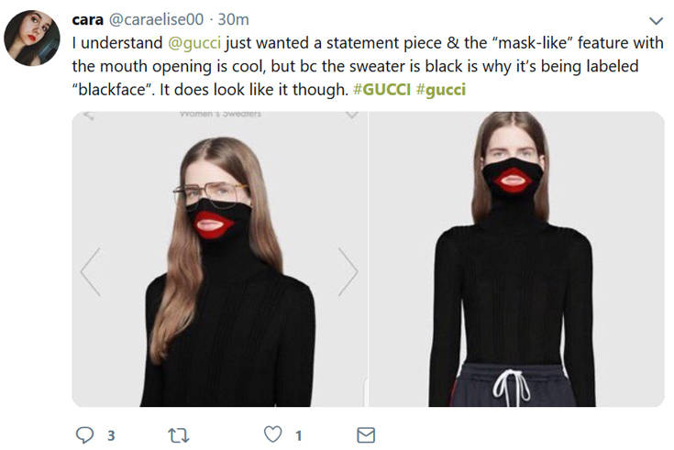Image resolution: width=674 pixels, height=450 pixels.
Task: View the right full-body sweater photo
Action: click(516, 259)
